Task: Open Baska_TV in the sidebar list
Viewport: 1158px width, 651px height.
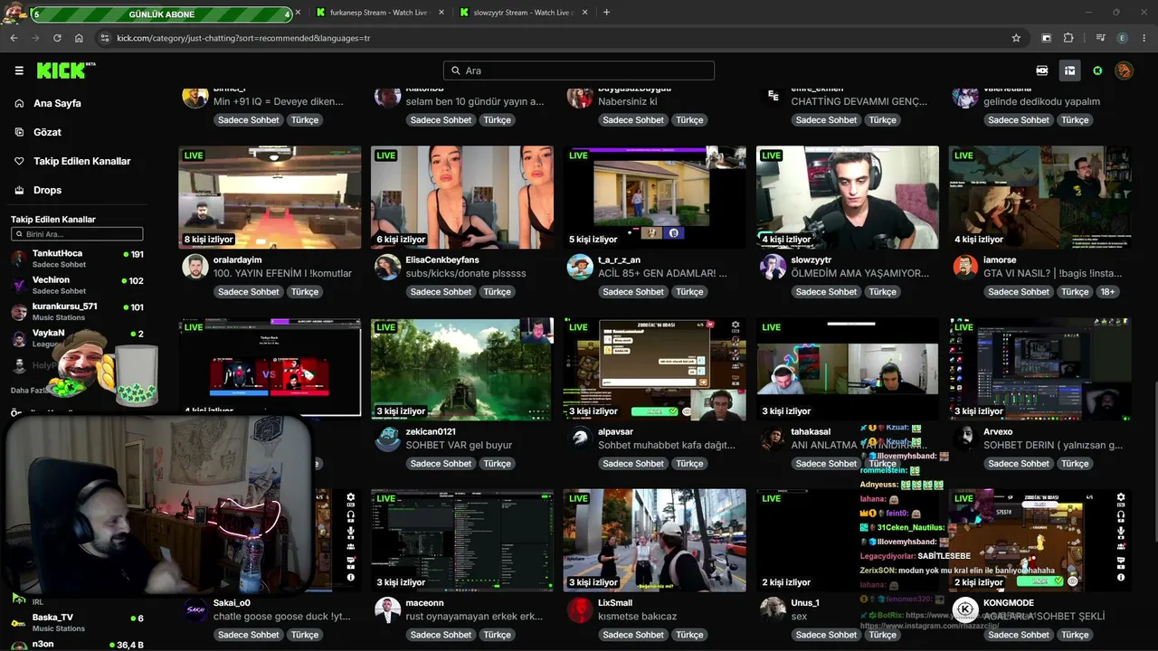Action: tap(77, 622)
